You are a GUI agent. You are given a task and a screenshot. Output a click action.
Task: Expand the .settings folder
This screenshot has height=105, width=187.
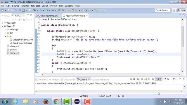[5, 29]
